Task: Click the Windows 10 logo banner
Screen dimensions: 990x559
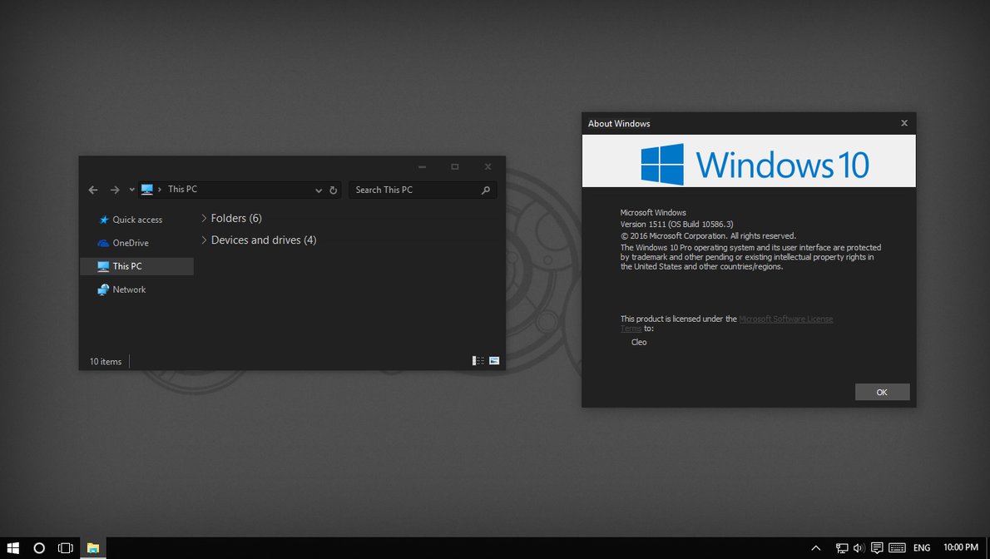Action: coord(749,161)
